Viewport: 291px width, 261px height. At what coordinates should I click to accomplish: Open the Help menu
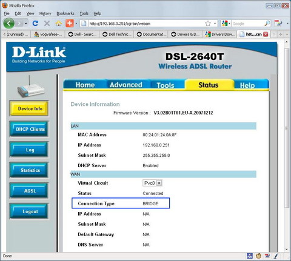tap(98, 13)
